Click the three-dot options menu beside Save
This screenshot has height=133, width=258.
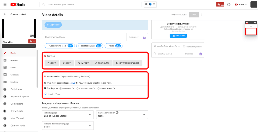(x=202, y=15)
